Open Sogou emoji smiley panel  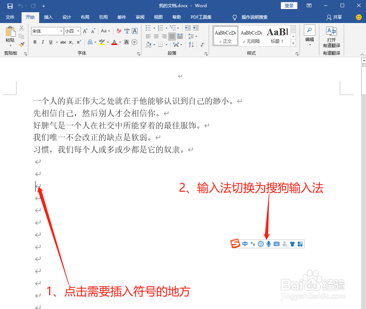261,244
